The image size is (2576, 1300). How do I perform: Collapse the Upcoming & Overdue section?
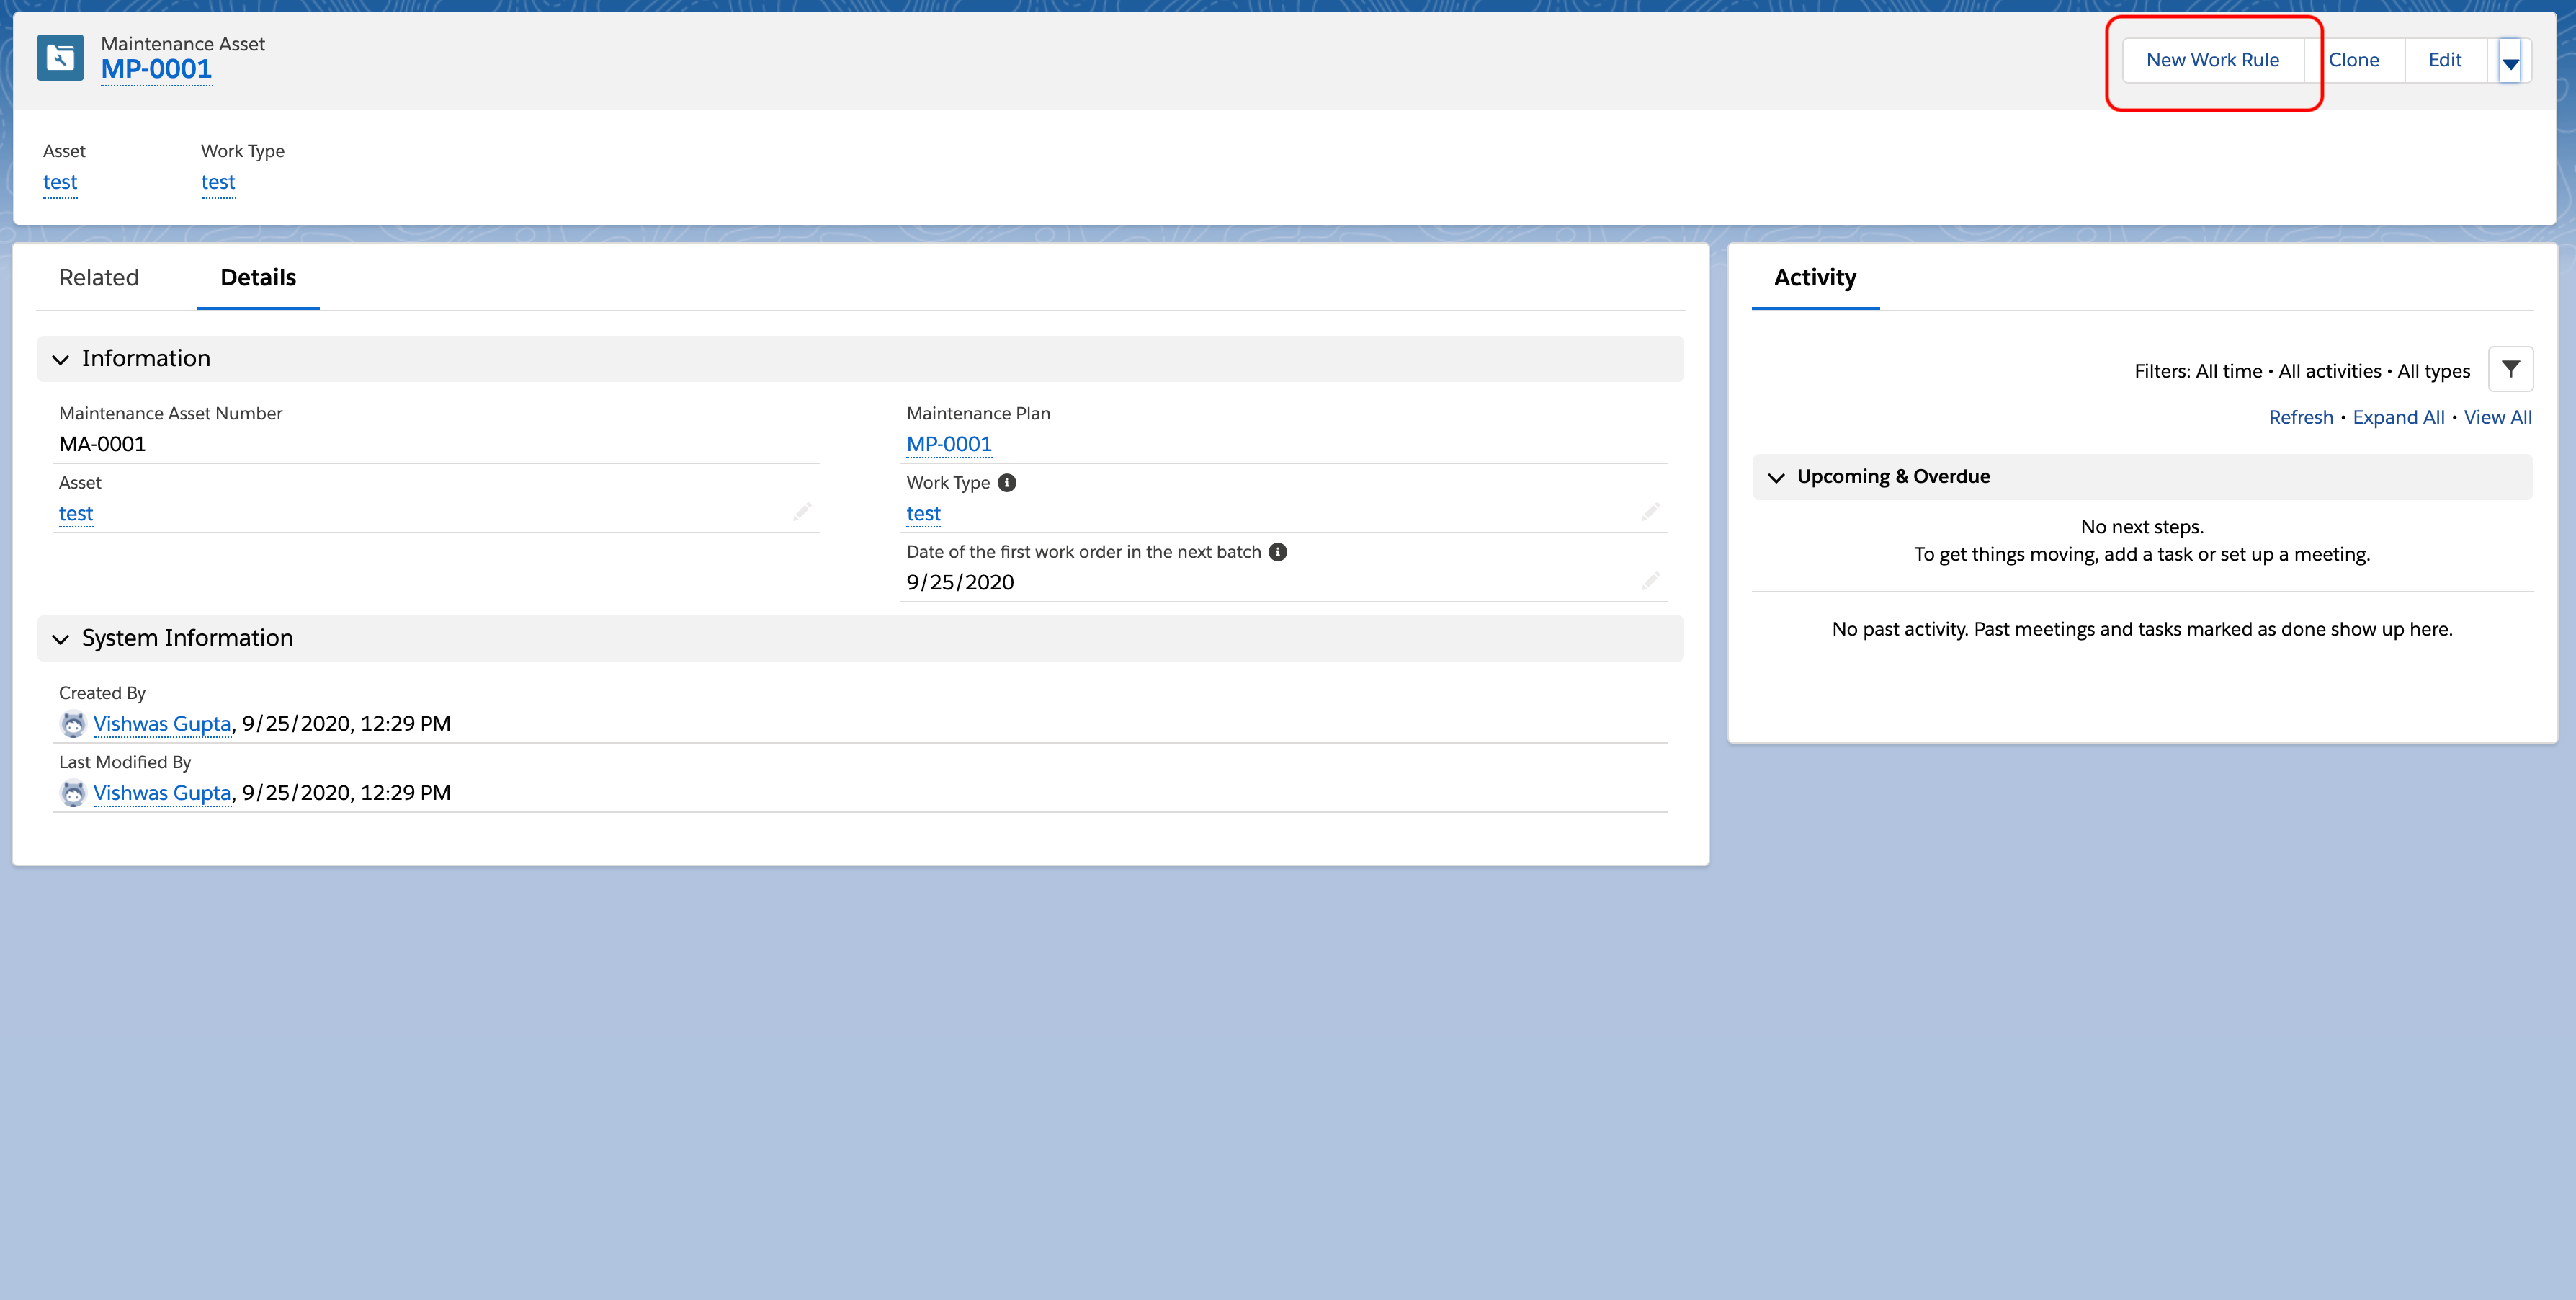(1778, 477)
